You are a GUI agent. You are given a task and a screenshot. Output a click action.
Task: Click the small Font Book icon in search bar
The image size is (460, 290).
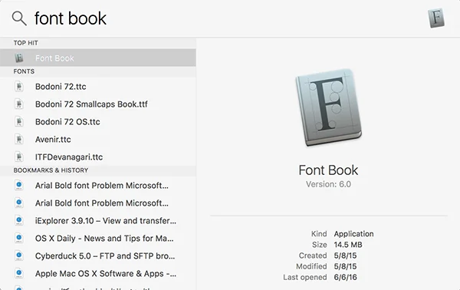coord(436,18)
